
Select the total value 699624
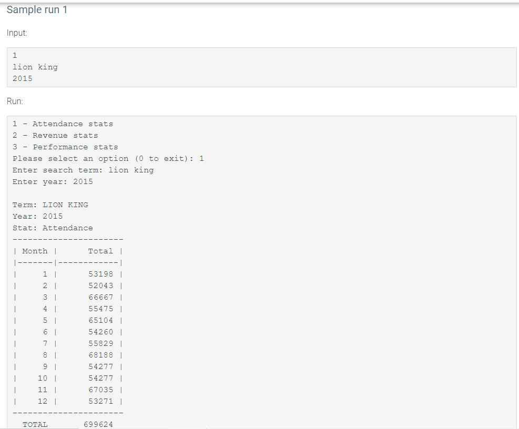[x=98, y=424]
